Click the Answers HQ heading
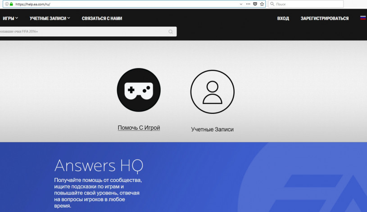The image size is (367, 212). [x=99, y=166]
